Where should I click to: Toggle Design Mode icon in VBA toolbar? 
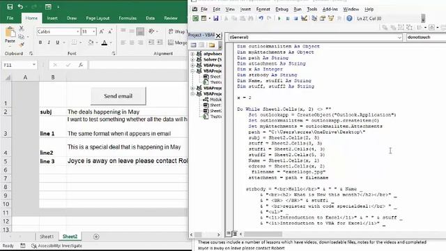(304, 18)
